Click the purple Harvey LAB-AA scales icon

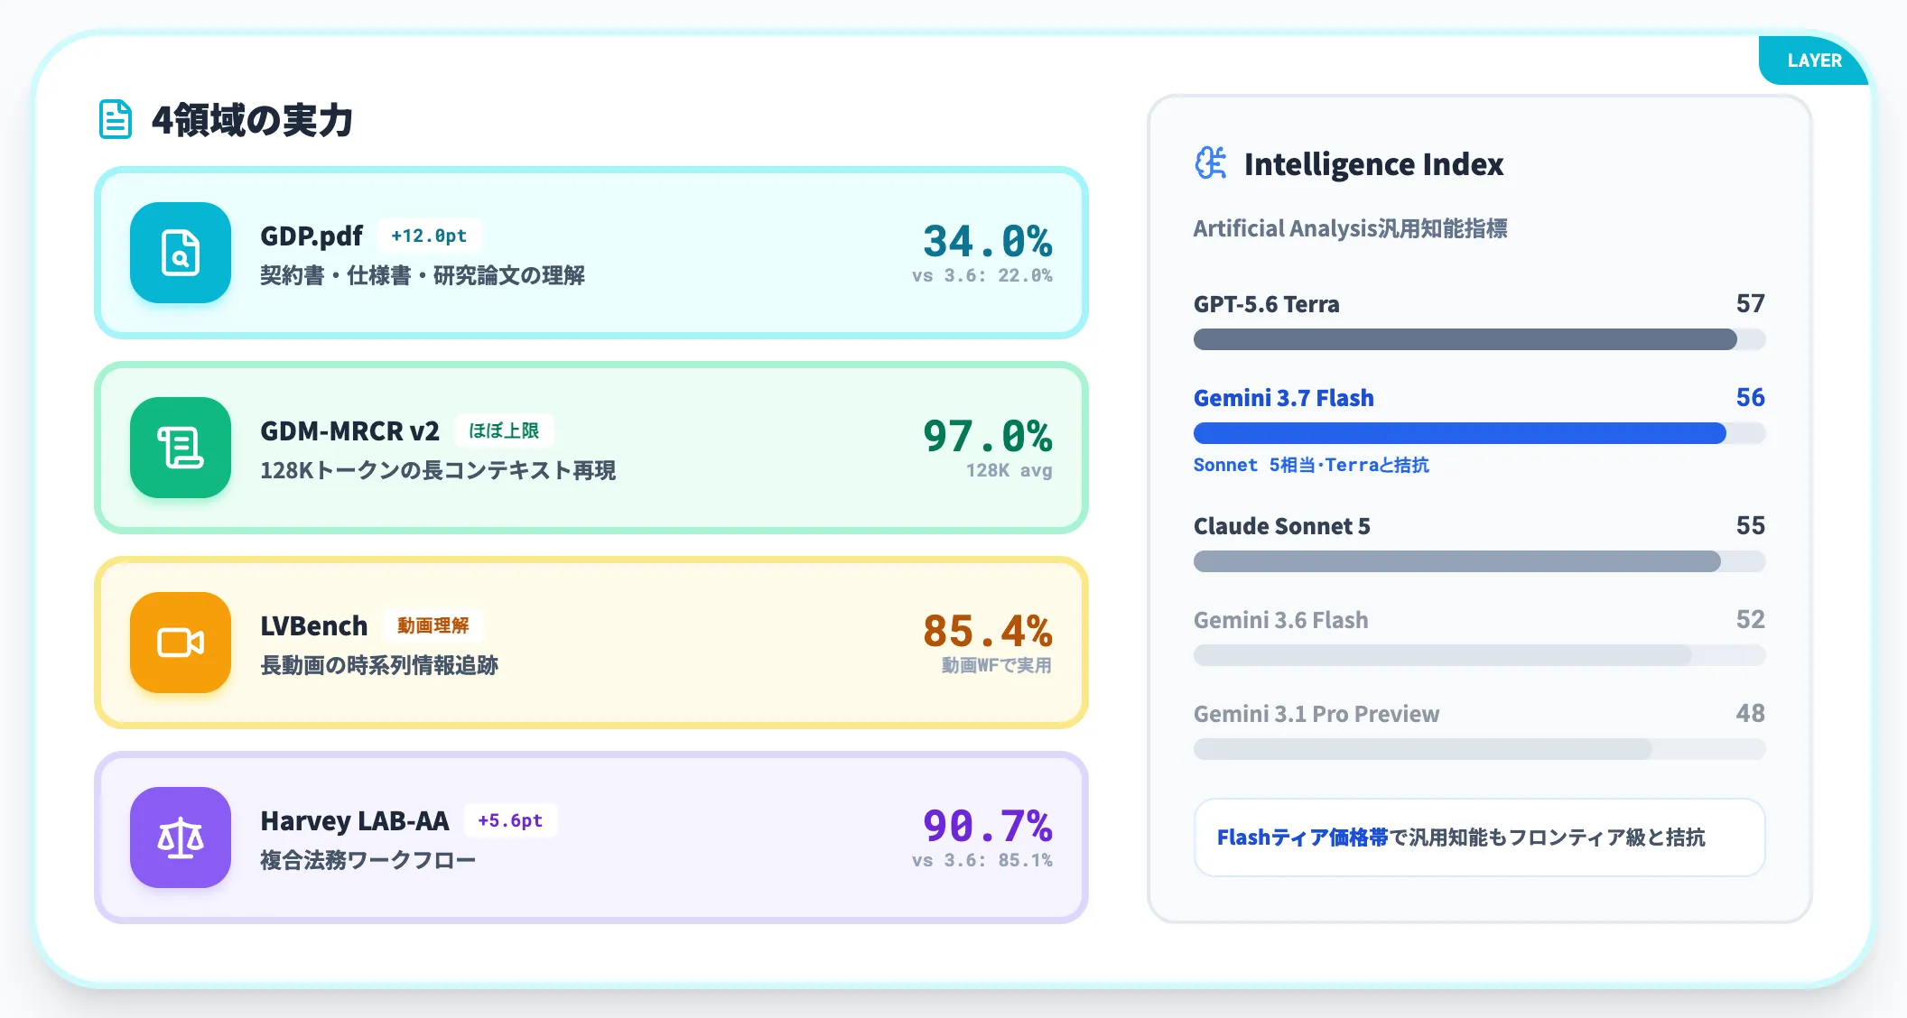click(181, 838)
